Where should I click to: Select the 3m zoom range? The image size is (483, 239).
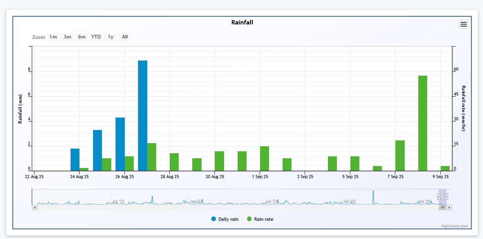click(67, 37)
